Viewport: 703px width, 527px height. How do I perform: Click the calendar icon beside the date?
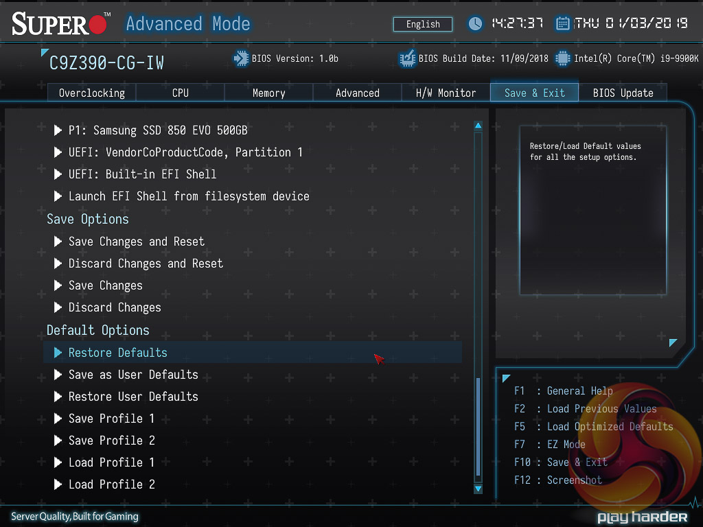click(563, 24)
